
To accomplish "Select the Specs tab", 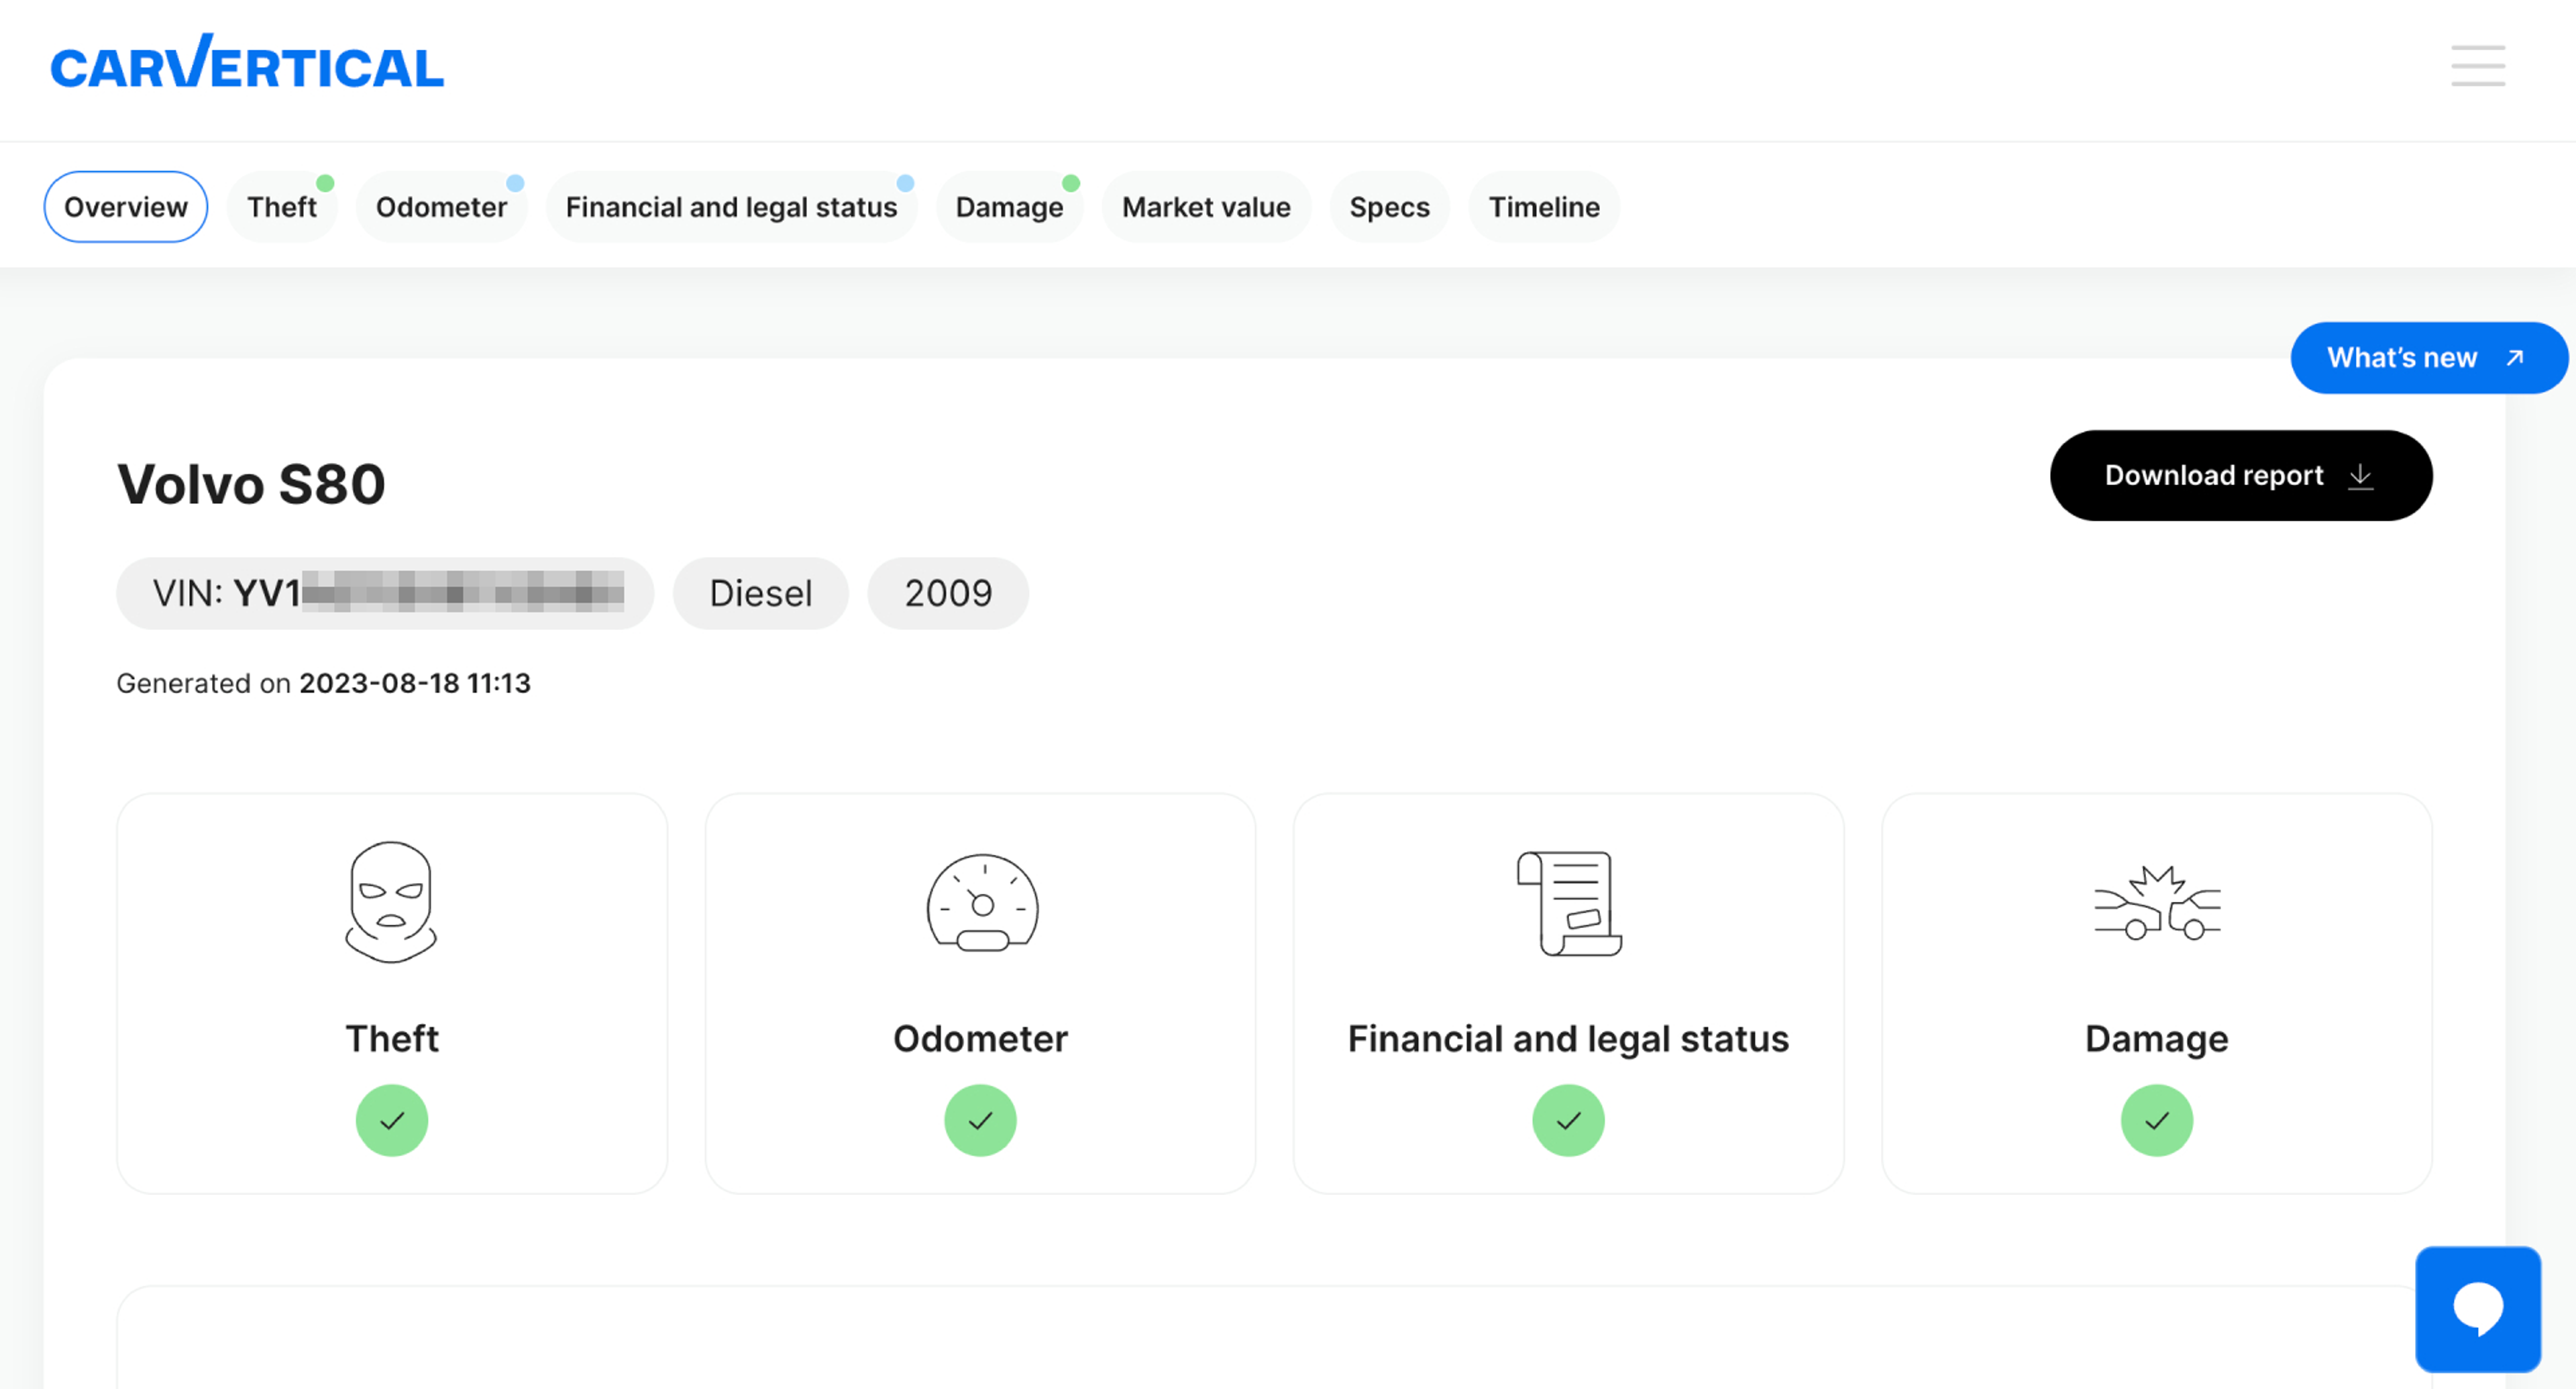I will pyautogui.click(x=1388, y=207).
